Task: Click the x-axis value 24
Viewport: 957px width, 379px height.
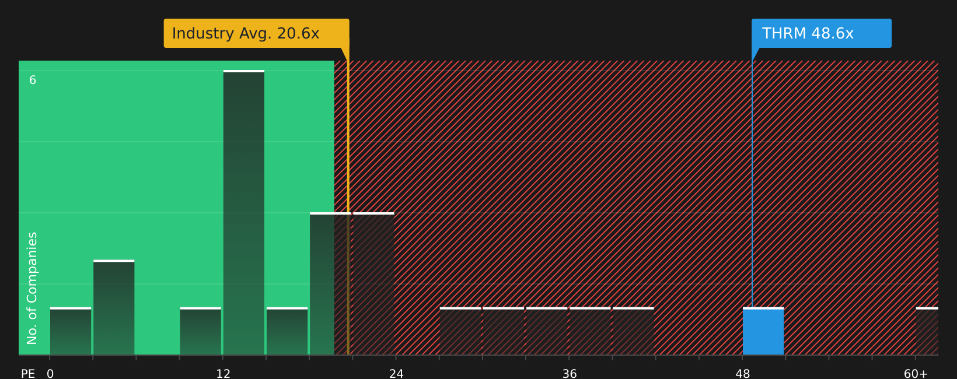Action: [x=396, y=373]
